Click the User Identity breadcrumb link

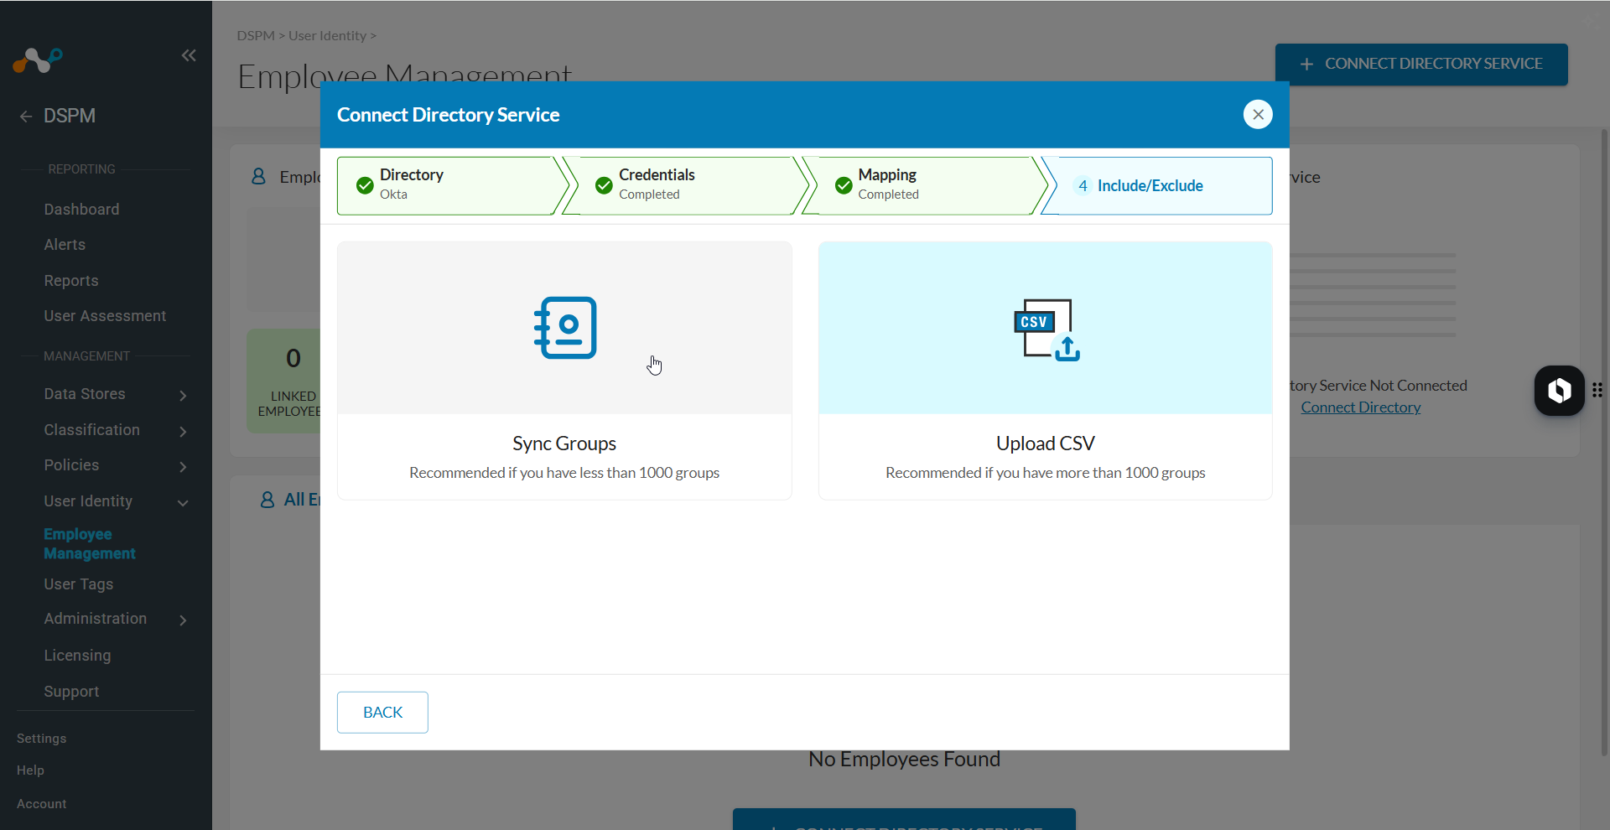coord(328,35)
